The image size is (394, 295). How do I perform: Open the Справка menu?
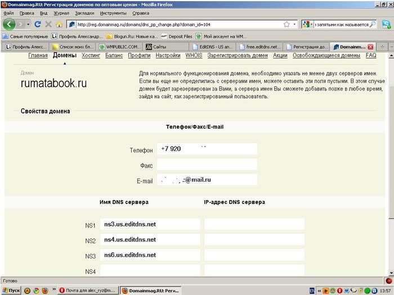[x=141, y=13]
